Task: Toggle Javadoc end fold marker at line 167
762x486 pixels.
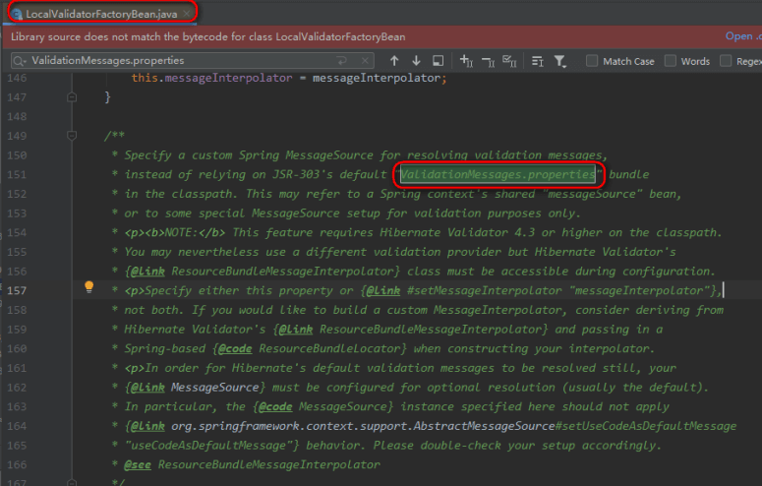Action: pyautogui.click(x=72, y=483)
